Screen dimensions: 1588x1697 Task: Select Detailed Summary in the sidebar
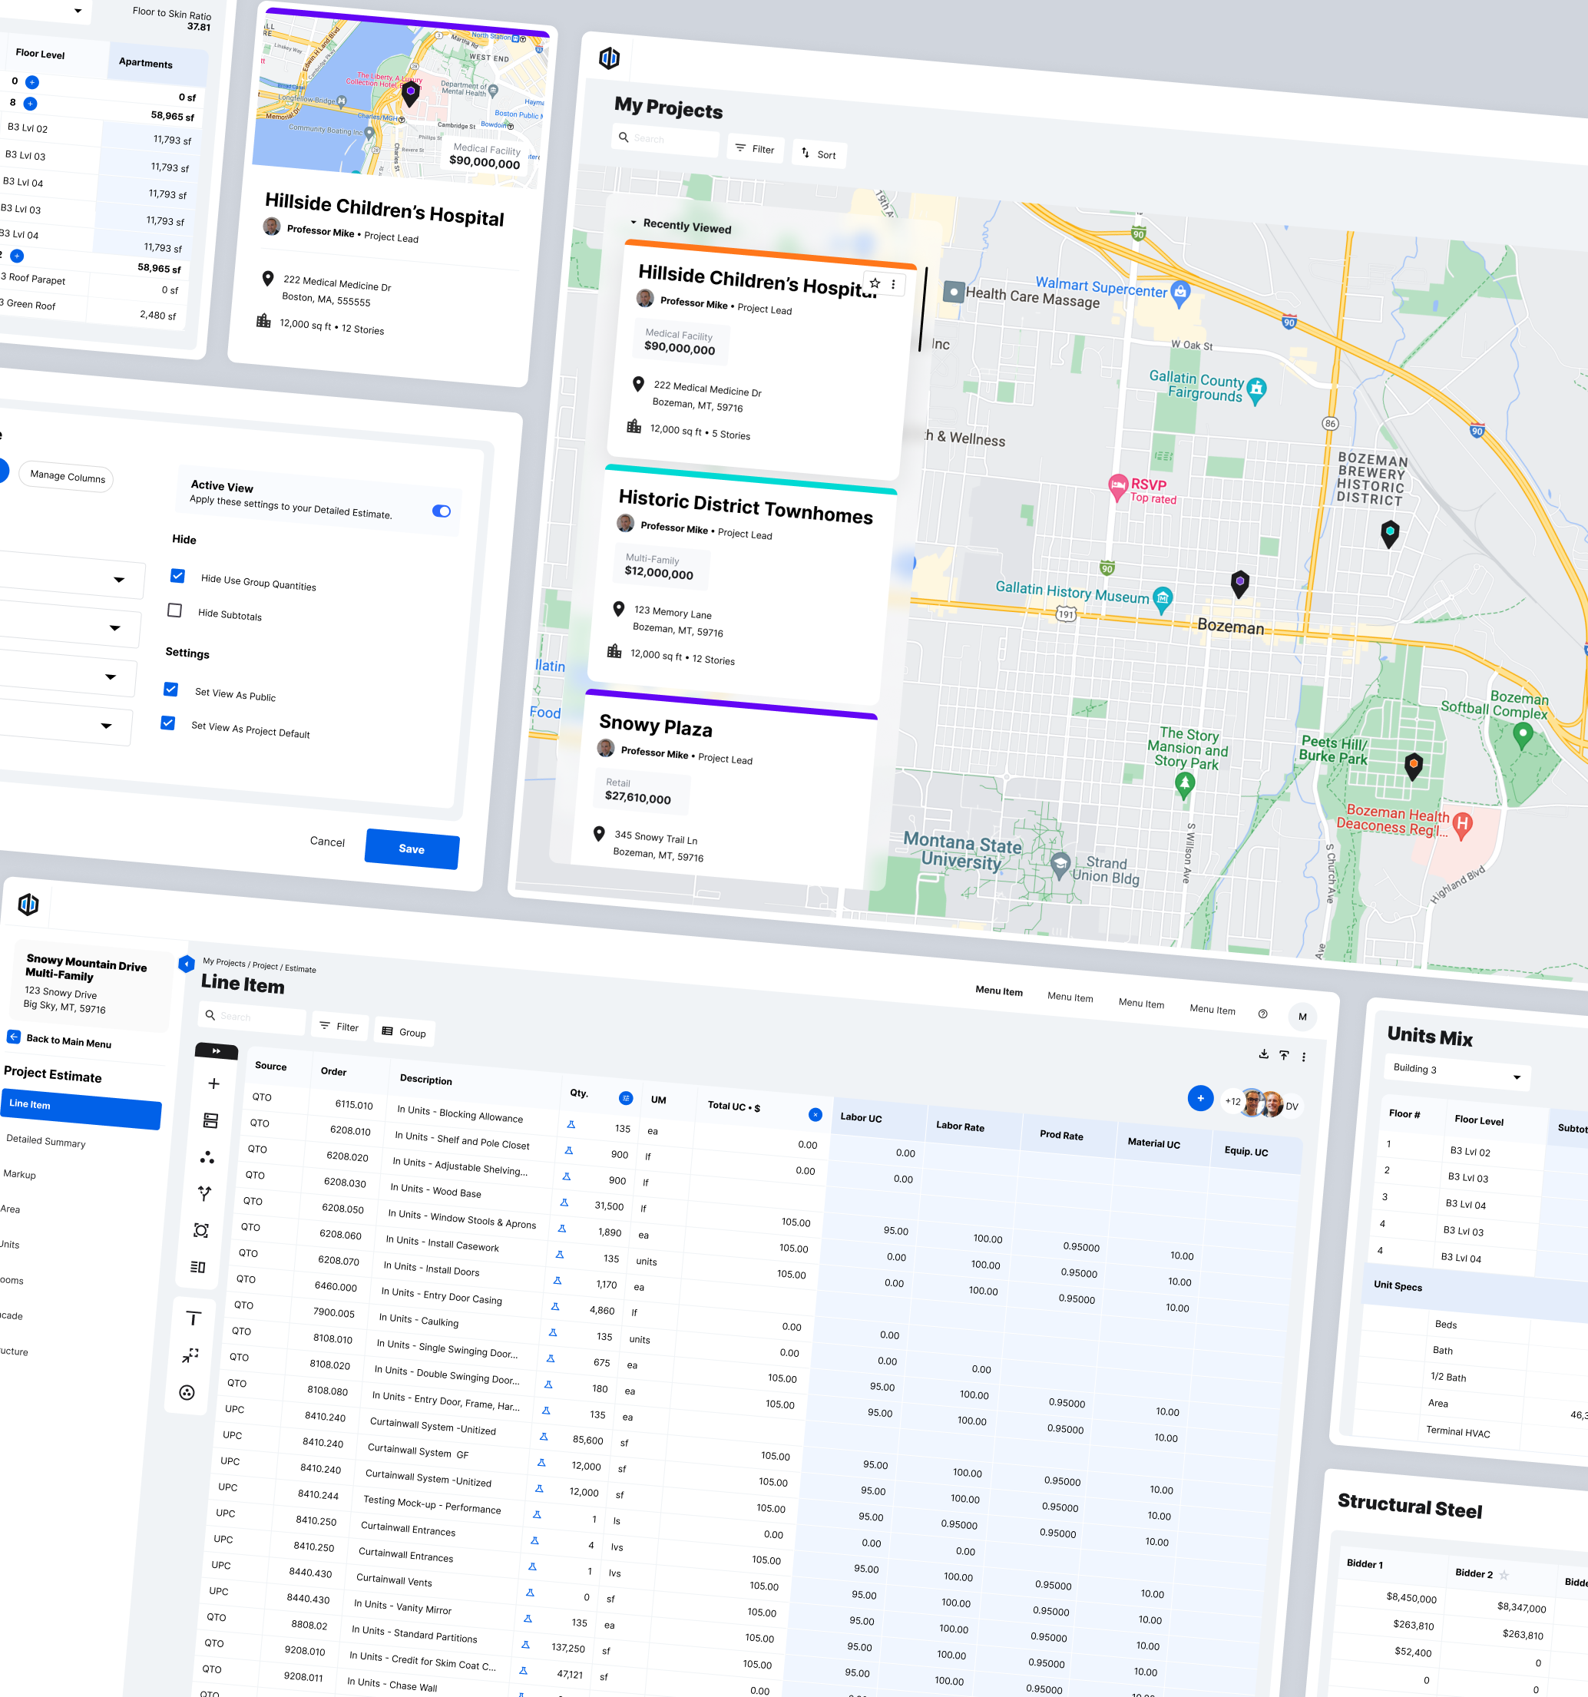46,1141
